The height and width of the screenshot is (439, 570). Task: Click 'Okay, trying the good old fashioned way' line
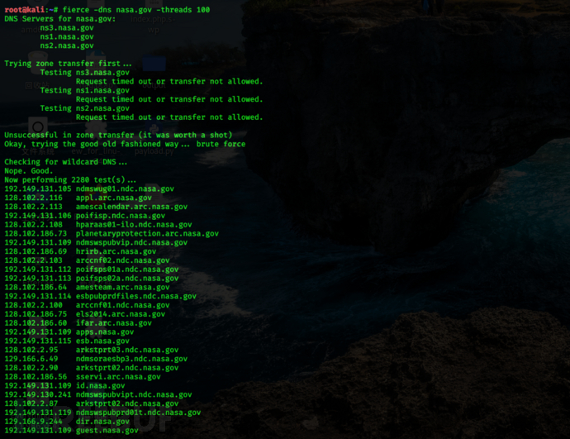coord(125,144)
